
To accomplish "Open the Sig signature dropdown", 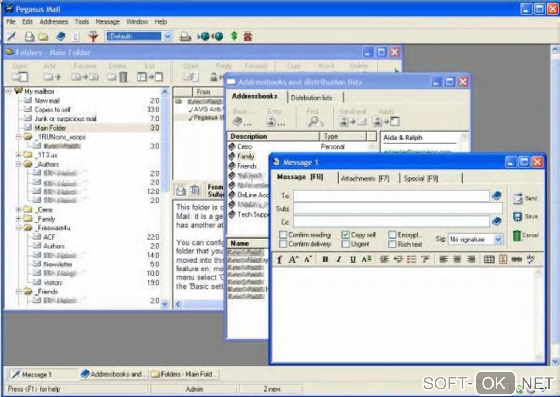I will click(x=499, y=239).
